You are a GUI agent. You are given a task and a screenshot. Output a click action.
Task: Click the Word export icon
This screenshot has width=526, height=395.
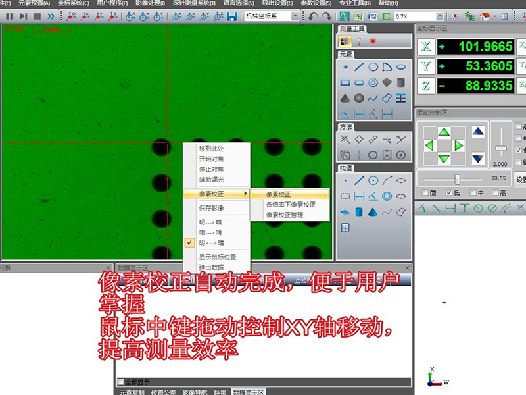tap(372, 16)
